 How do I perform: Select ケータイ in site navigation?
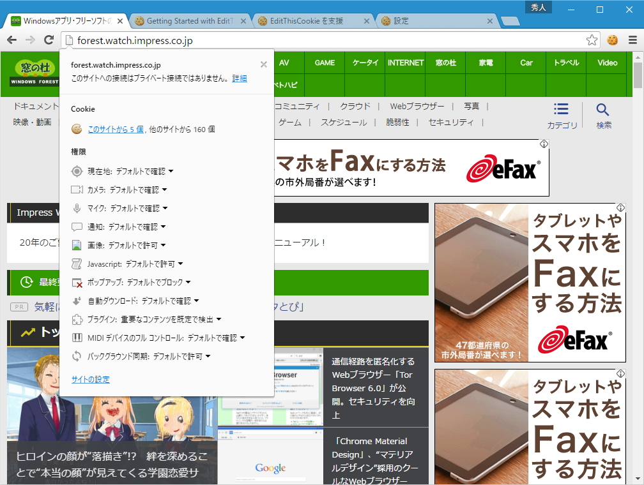(x=365, y=63)
